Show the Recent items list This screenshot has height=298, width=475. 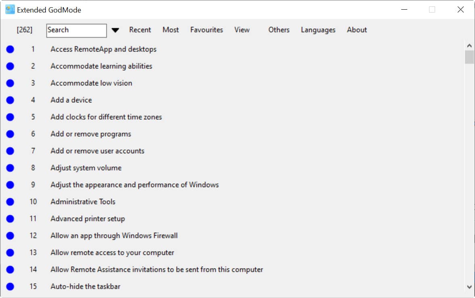140,30
